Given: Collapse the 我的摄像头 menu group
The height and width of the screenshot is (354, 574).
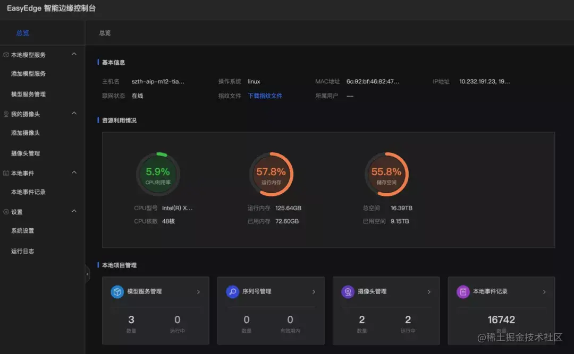Looking at the screenshot, I should pos(74,114).
